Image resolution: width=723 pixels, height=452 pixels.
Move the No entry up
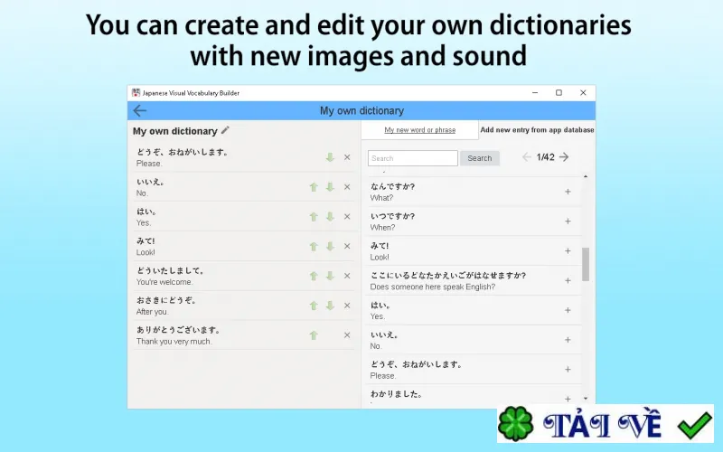pos(314,187)
